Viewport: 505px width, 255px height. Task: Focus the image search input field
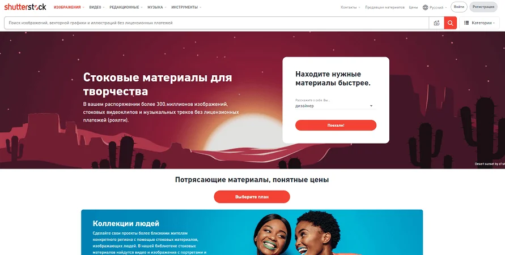[x=217, y=23]
